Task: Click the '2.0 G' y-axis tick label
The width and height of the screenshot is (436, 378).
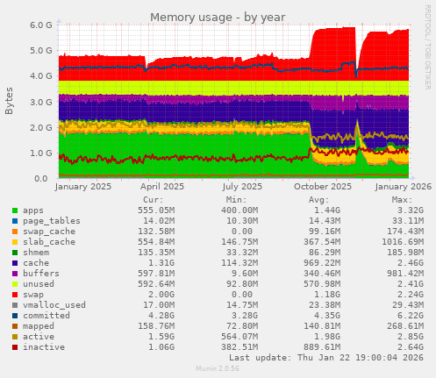Action: 41,128
